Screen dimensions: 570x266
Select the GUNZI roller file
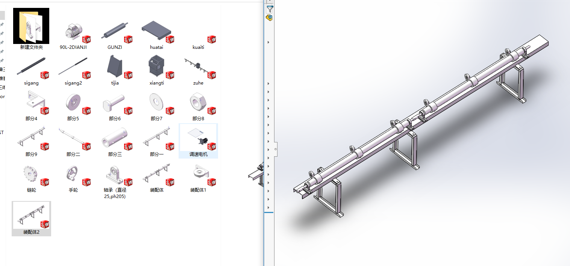[115, 36]
